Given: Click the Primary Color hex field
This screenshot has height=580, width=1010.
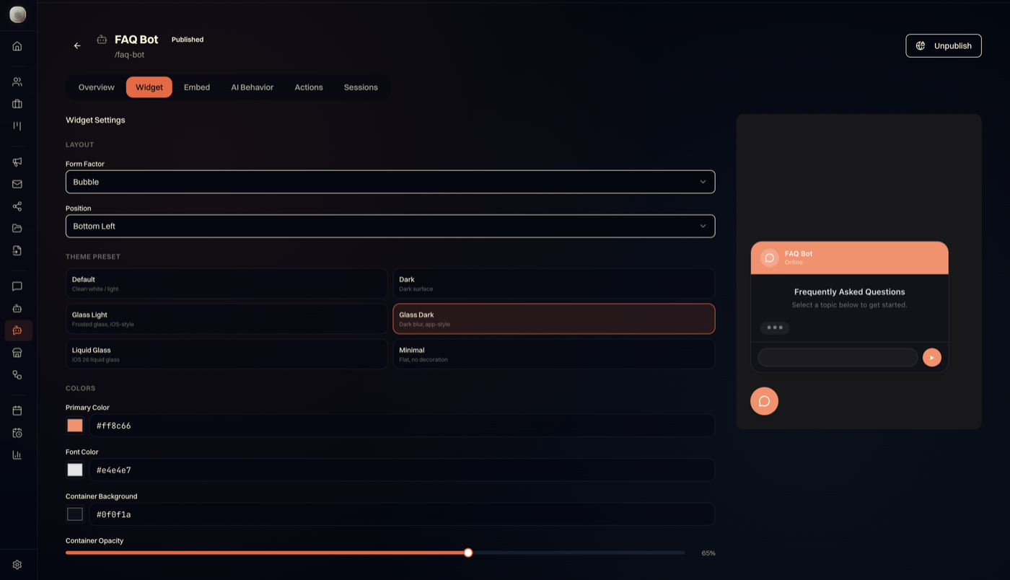Looking at the screenshot, I should tap(402, 426).
